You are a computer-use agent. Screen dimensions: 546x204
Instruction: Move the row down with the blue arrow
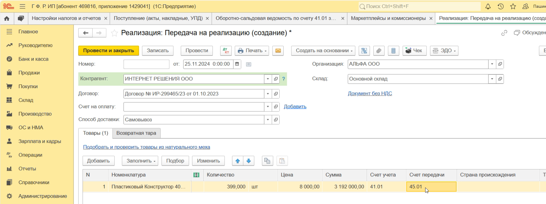(249, 161)
